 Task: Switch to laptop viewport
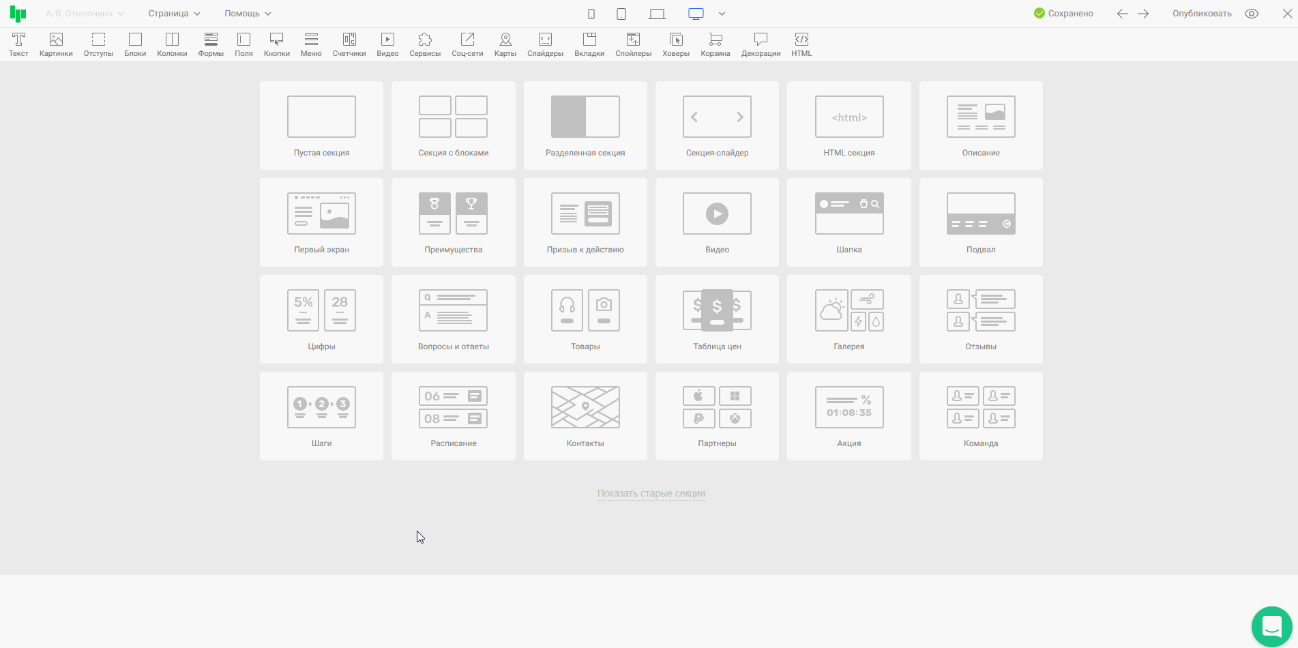click(657, 14)
